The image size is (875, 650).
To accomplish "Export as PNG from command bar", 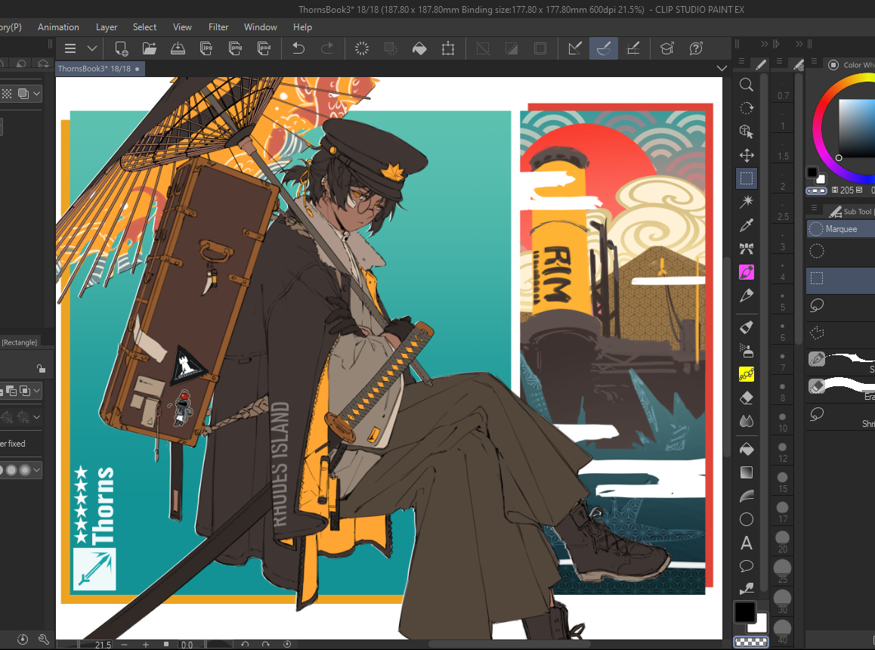I will tap(235, 48).
